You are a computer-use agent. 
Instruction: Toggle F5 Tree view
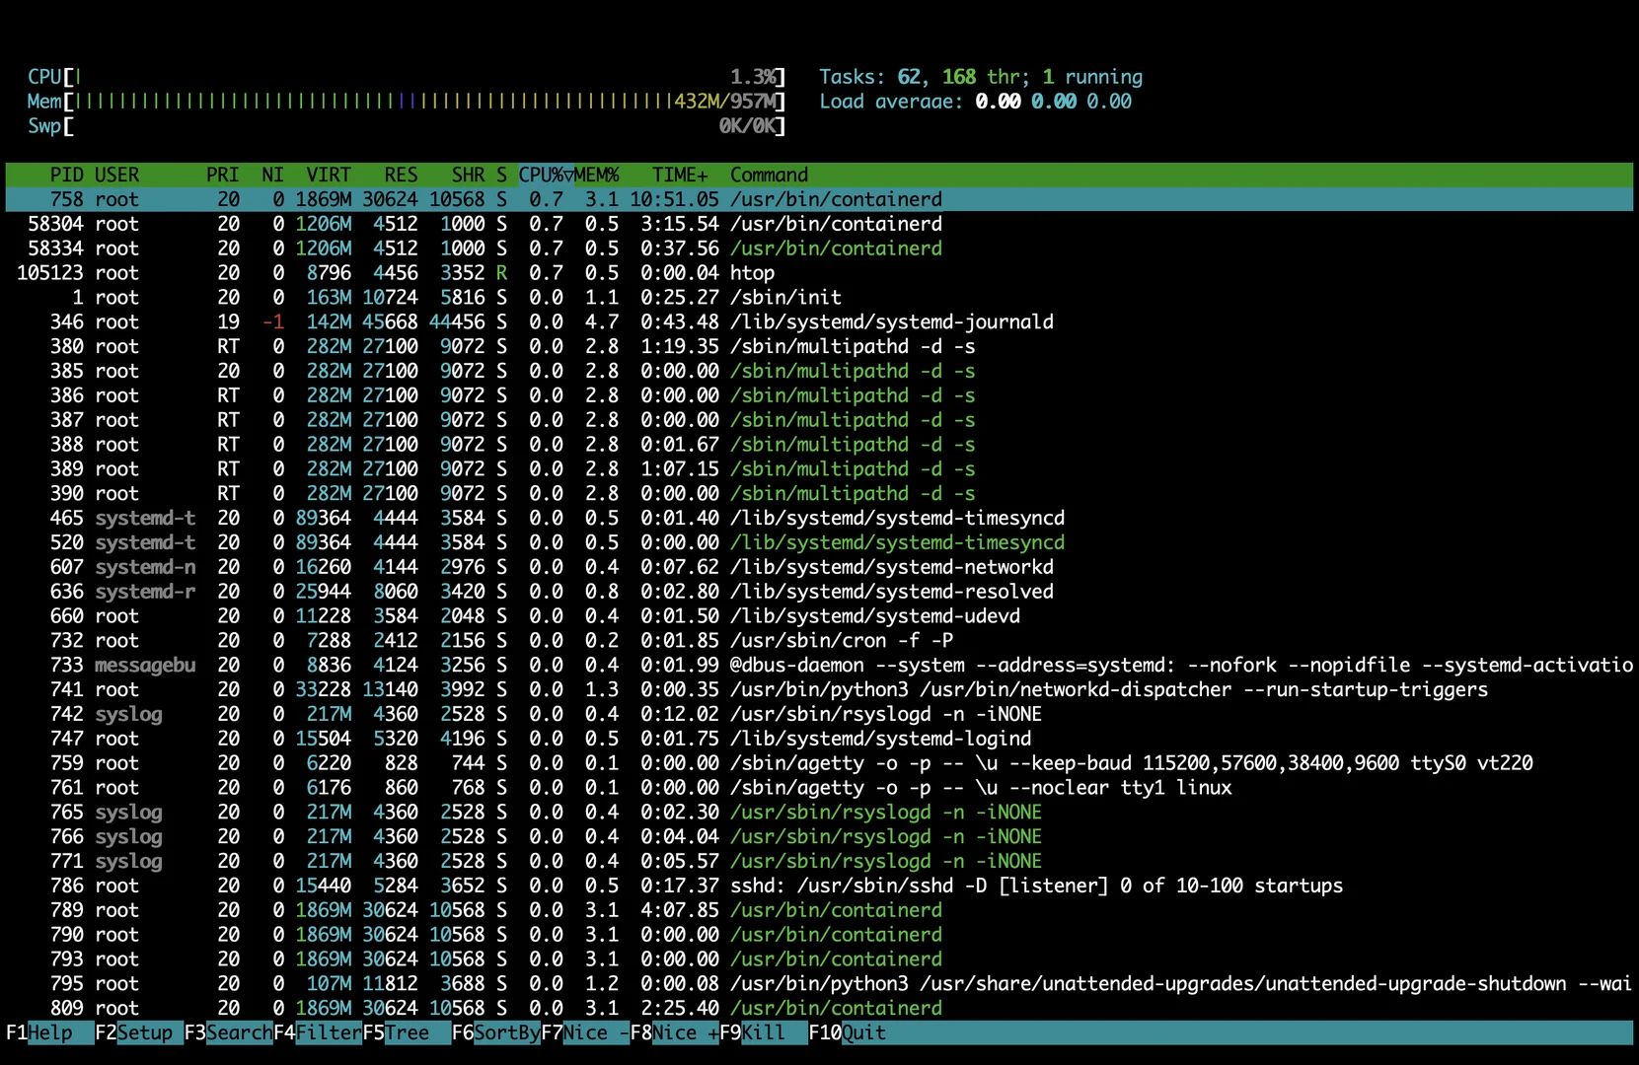pos(407,1032)
